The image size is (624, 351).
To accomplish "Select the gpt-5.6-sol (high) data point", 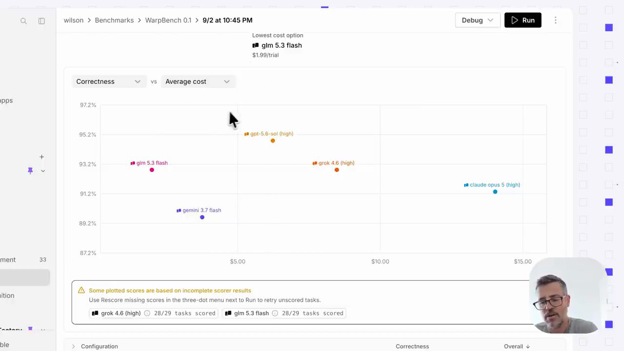I will click(273, 140).
